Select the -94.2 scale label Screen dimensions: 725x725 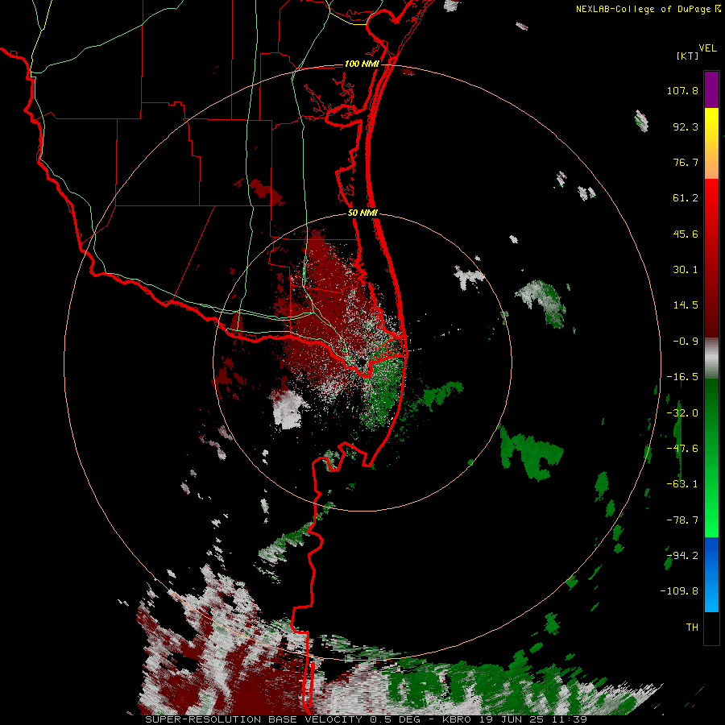click(682, 555)
